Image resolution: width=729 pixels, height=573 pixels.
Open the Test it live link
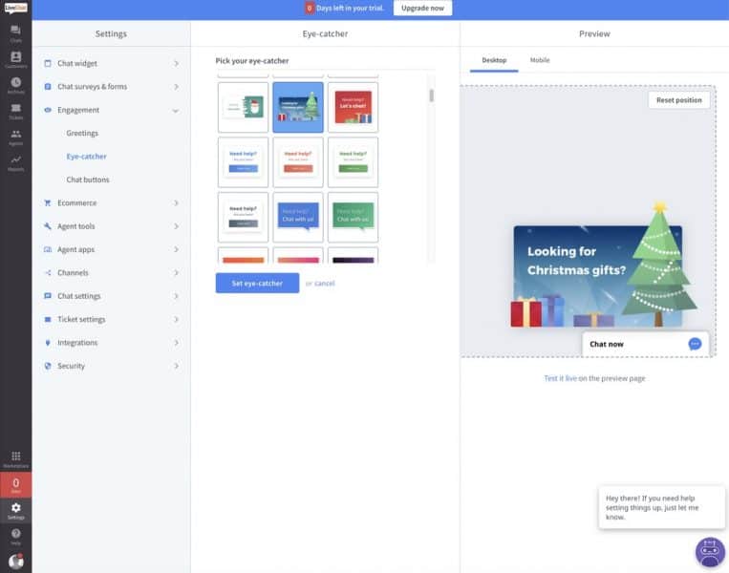(560, 378)
